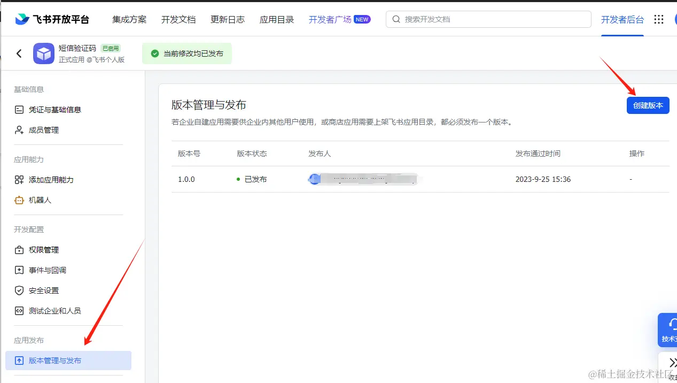Click the publisher avatar in version 1.0.0 row
This screenshot has height=383, width=677.
[x=315, y=179]
